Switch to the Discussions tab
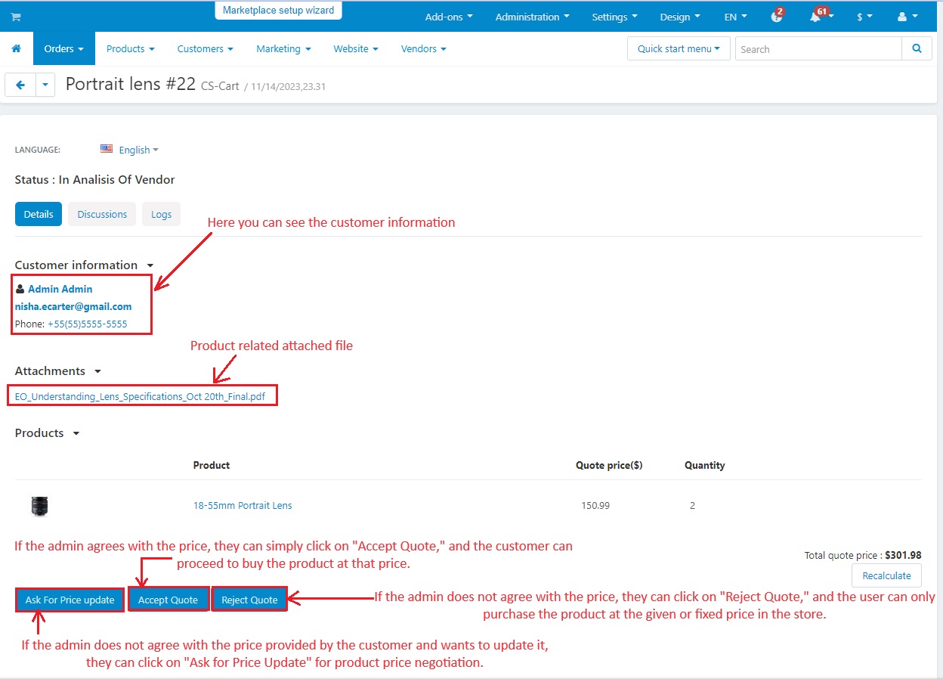 point(102,214)
